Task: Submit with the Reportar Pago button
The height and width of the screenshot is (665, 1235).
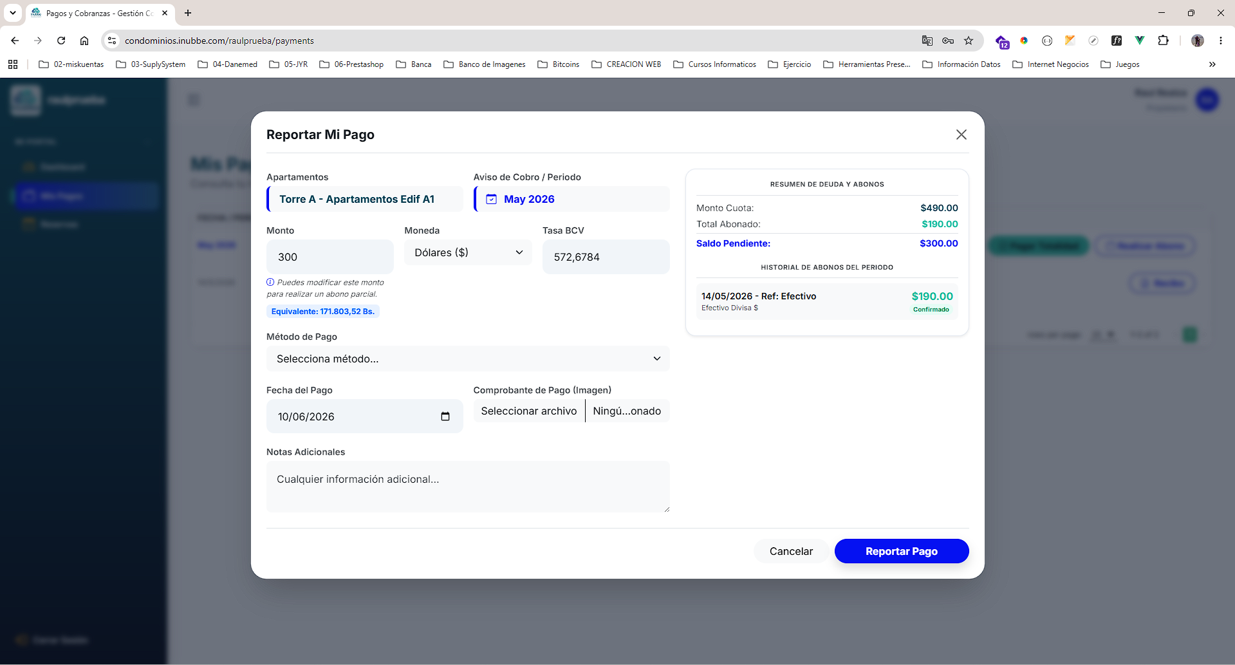Action: (901, 551)
